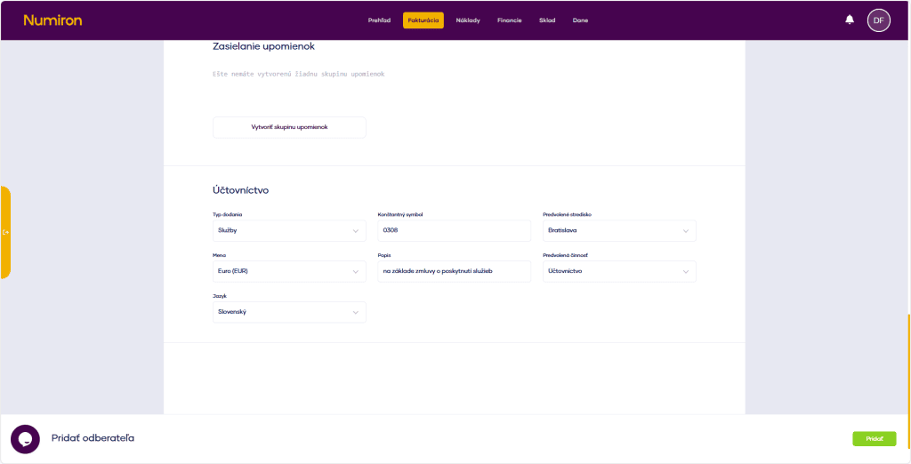Expand the Jazyk language dropdown
This screenshot has width=911, height=464.
tap(289, 312)
